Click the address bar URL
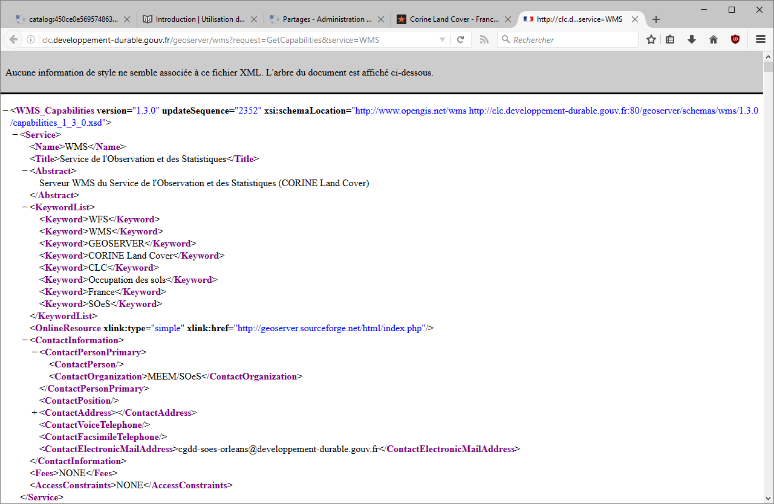The image size is (774, 504). [211, 40]
